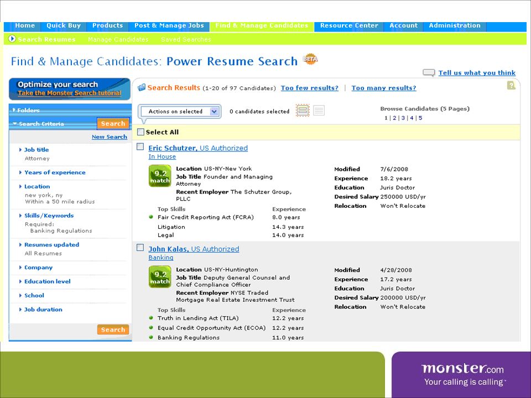Expand the Education level criterion
This screenshot has width=531, height=398.
click(x=47, y=281)
